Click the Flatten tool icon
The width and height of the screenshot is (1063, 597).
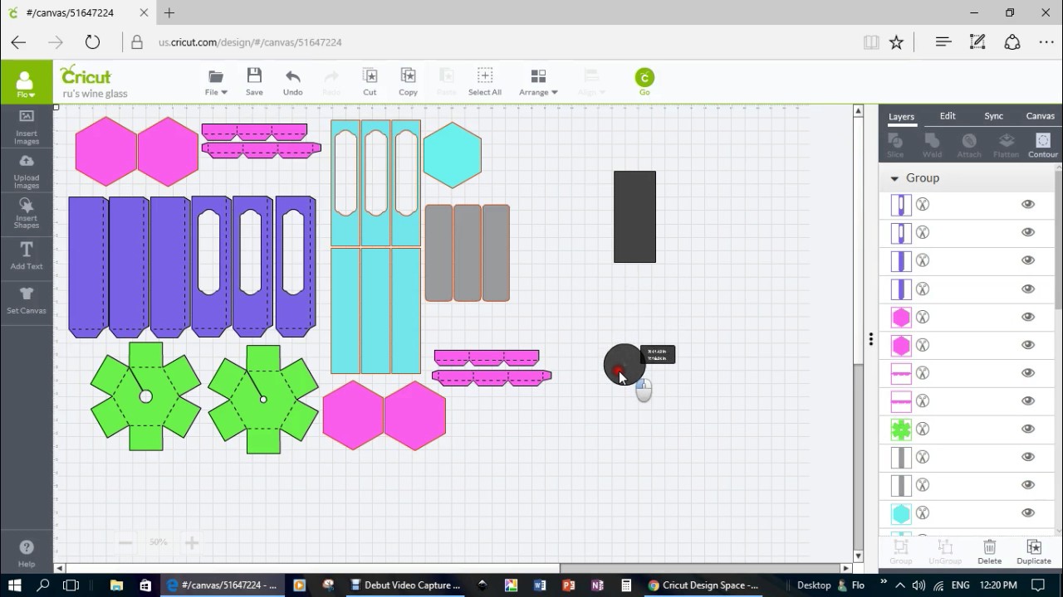1006,145
